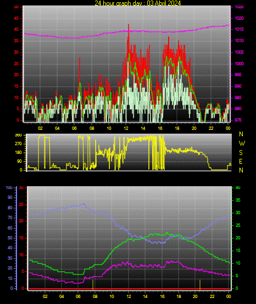Click the red 25 axis label on bottom graph

(x=21, y=205)
